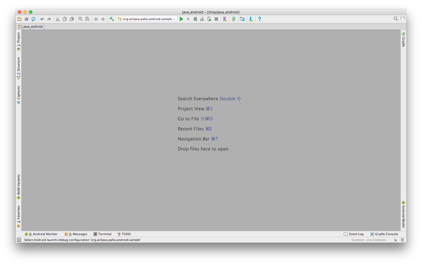Click the Cut scissors icon
Viewport: 422px width, 265px height.
tap(58, 19)
